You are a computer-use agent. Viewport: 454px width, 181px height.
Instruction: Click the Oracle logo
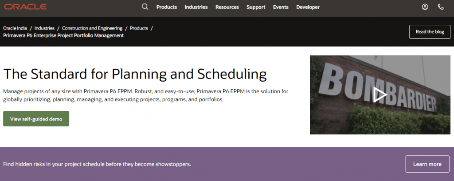25,7
